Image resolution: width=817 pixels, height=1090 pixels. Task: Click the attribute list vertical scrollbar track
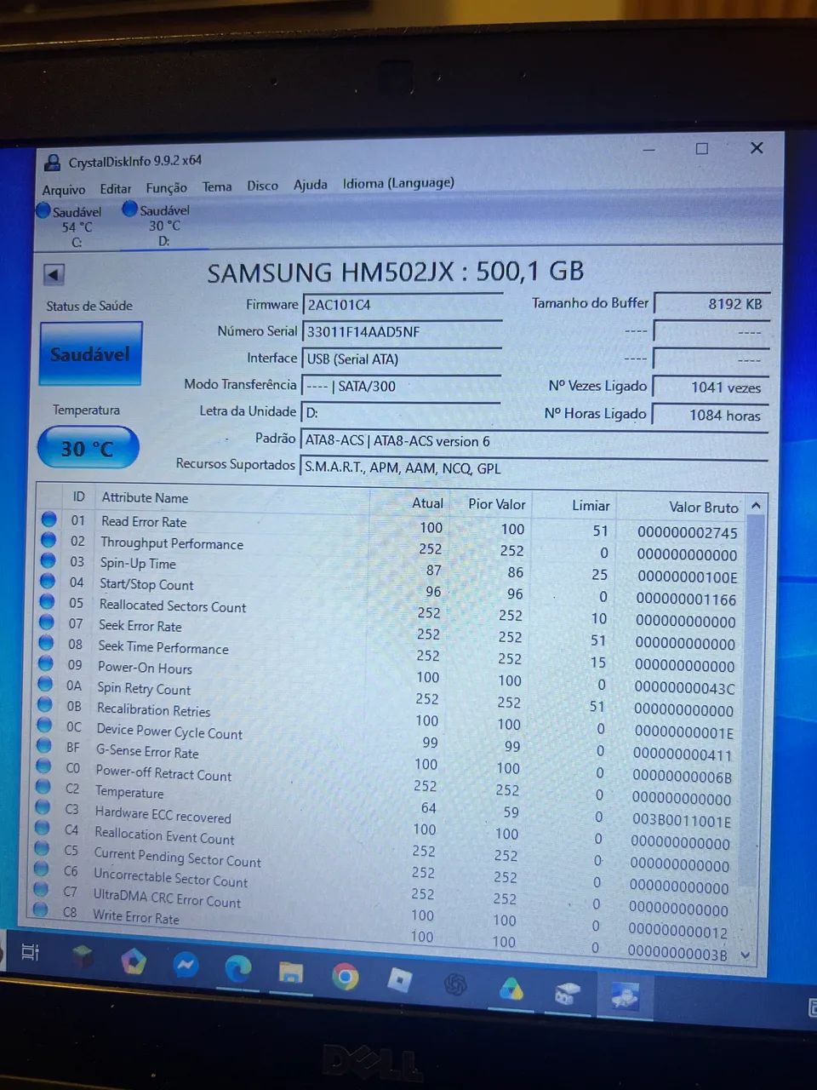(x=752, y=729)
